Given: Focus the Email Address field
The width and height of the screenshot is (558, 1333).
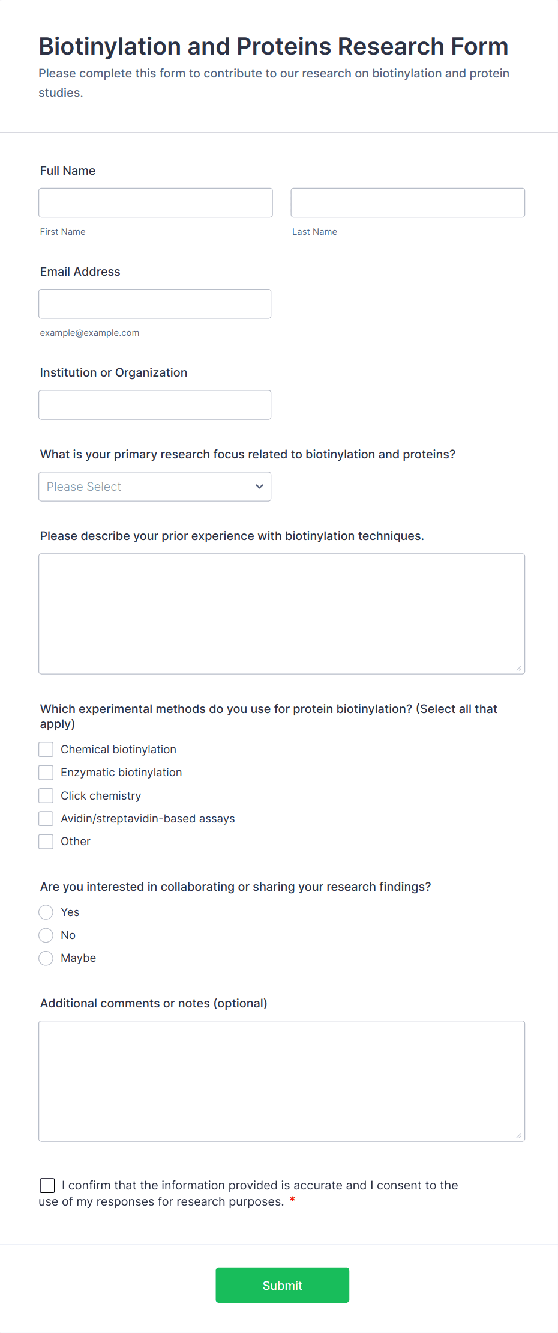Looking at the screenshot, I should 155,304.
